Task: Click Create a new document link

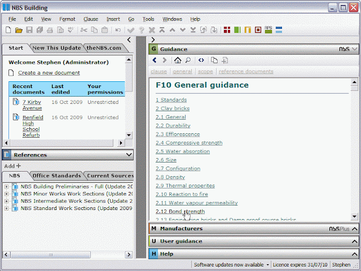Action: click(49, 73)
